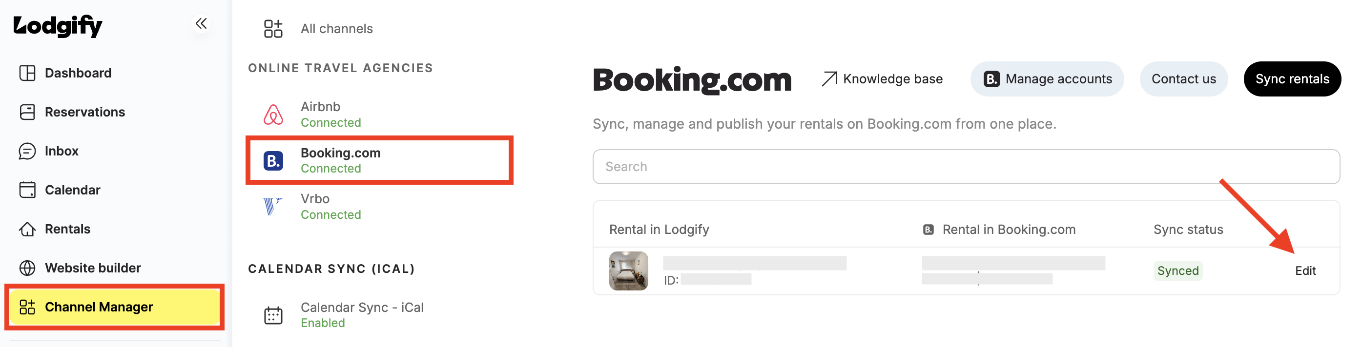Focus the rental Search field
Viewport: 1362px width, 347px height.
coord(966,167)
